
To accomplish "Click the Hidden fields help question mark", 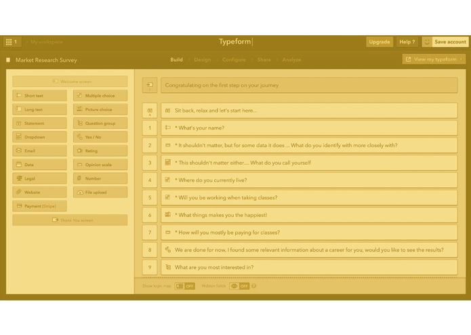I will coord(254,286).
